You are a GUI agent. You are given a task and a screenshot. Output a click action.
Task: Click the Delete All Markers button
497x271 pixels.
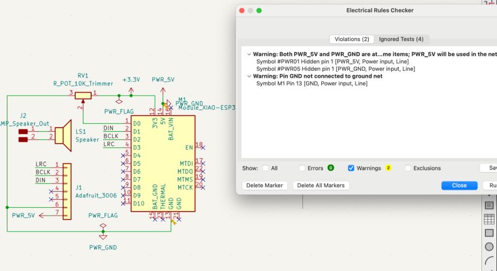point(321,186)
